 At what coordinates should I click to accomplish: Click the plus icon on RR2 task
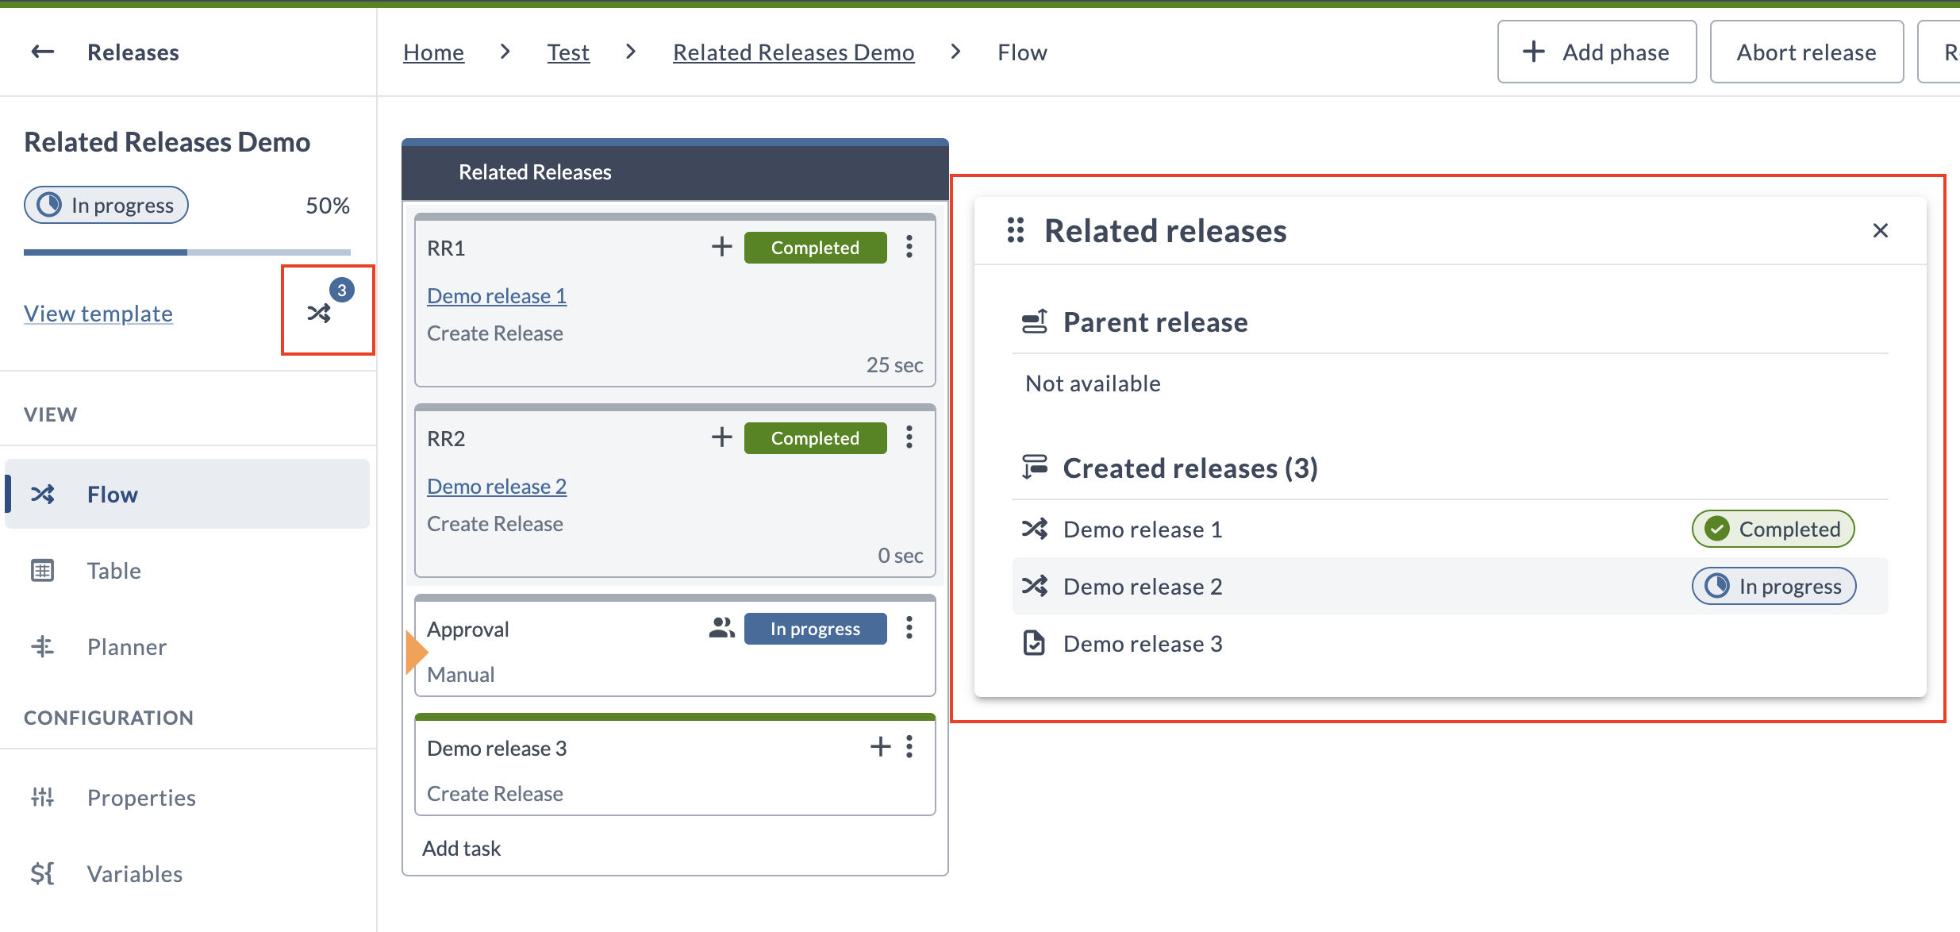[721, 437]
